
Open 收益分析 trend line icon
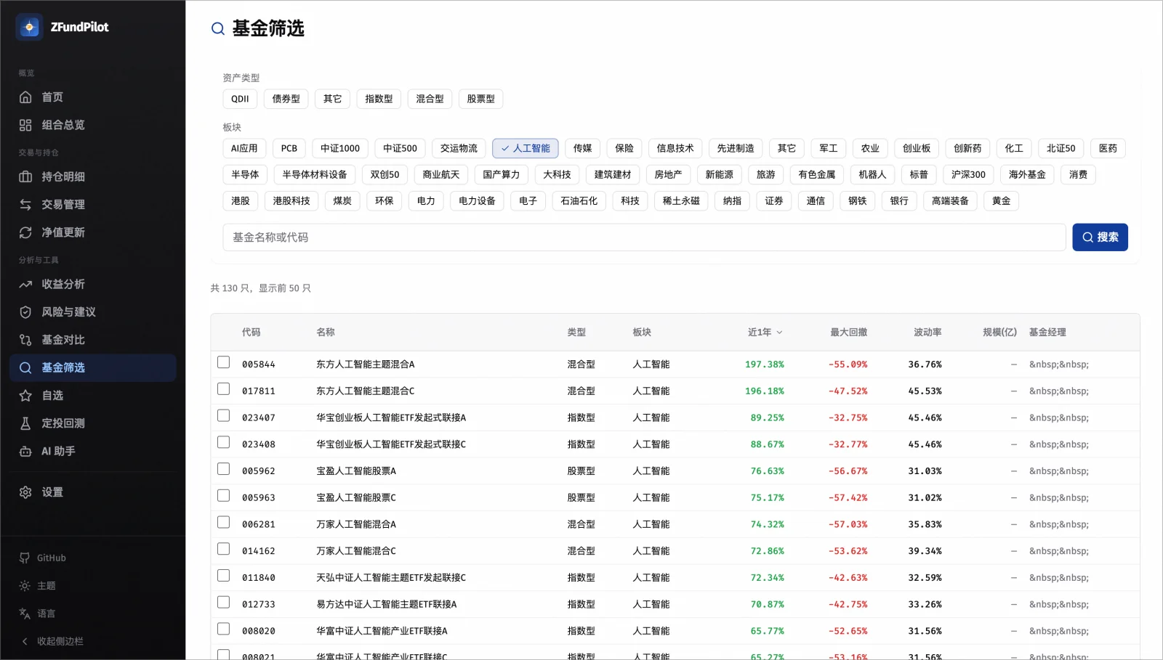25,284
